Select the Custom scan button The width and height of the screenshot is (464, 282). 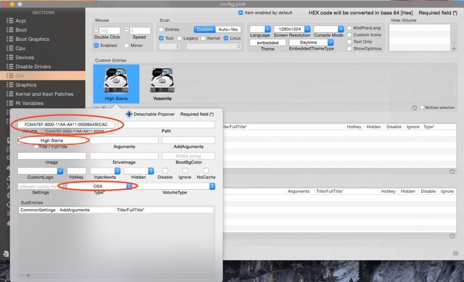point(205,29)
